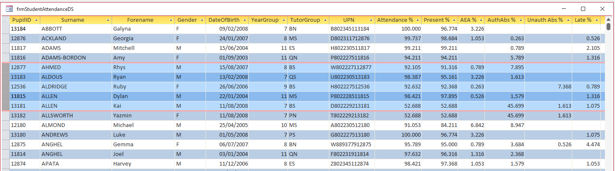Image resolution: width=615 pixels, height=171 pixels.
Task: Click forename cell Rhys
Action: 143,67
